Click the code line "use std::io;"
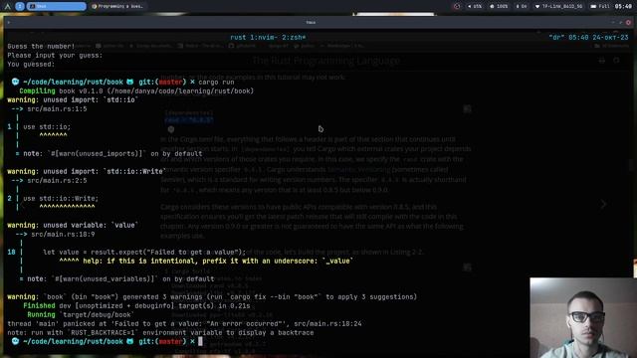This screenshot has width=637, height=358. [x=47, y=126]
